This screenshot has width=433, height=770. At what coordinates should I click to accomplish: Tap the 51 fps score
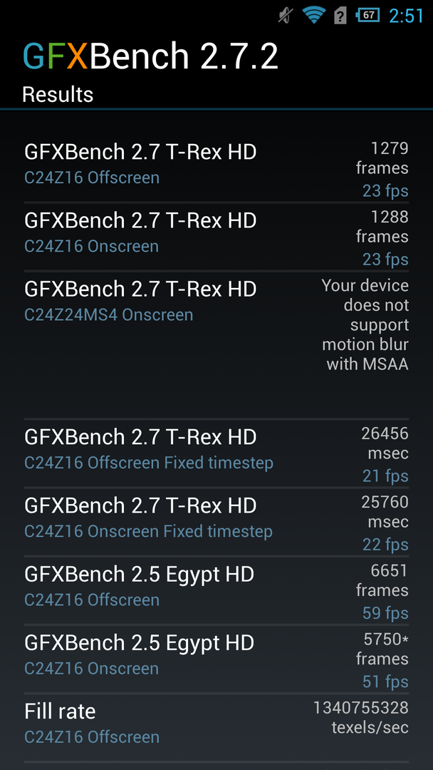pyautogui.click(x=385, y=682)
